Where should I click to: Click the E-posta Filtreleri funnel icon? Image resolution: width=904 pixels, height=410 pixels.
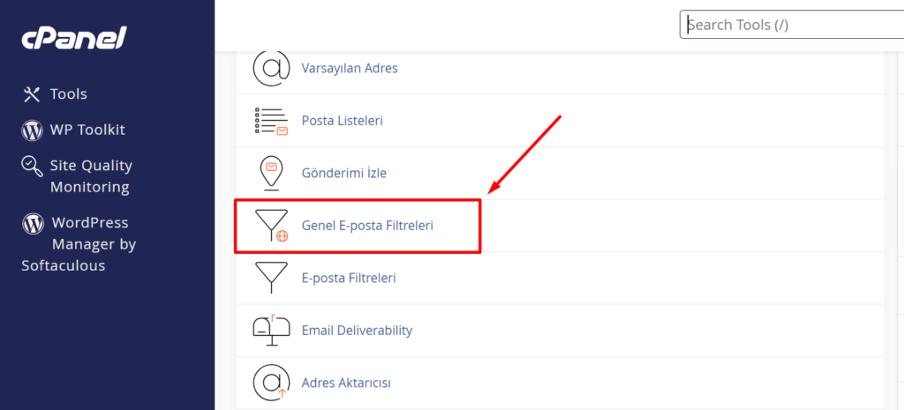click(x=271, y=278)
